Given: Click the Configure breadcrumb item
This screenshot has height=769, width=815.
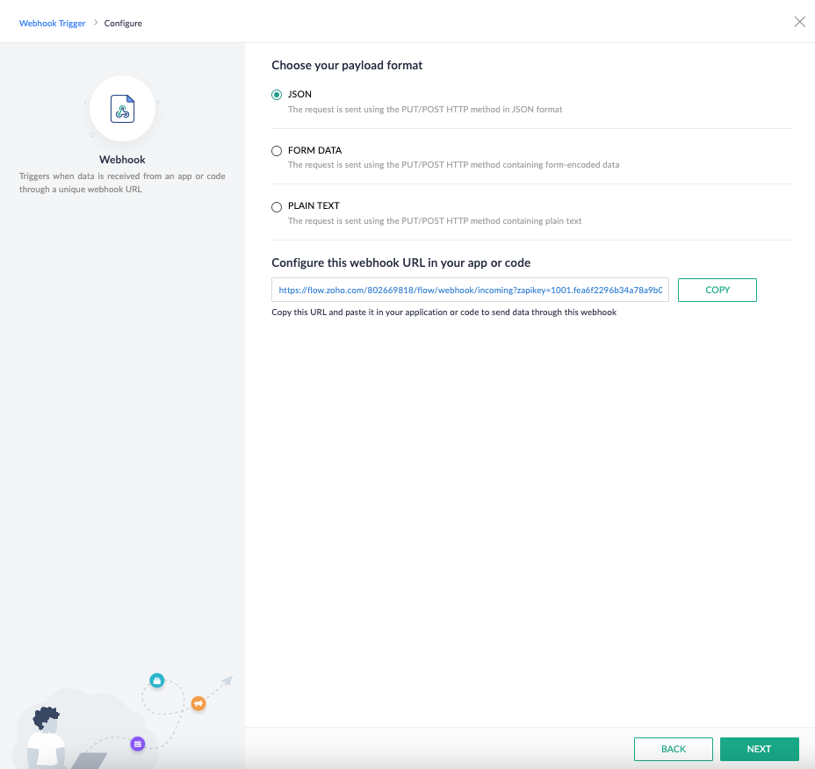Looking at the screenshot, I should point(123,24).
